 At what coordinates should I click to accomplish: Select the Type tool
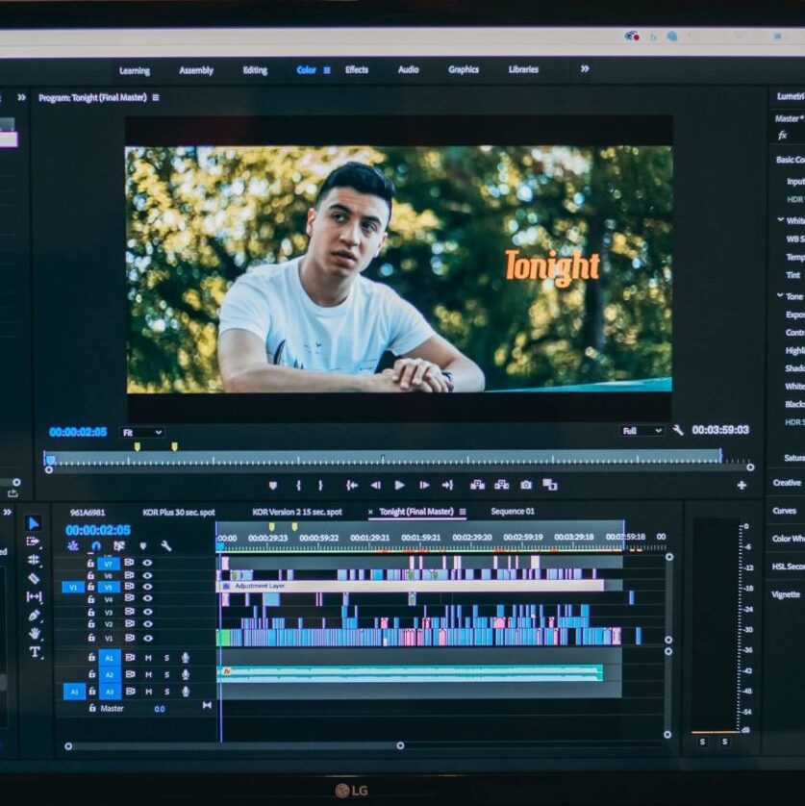coord(35,652)
